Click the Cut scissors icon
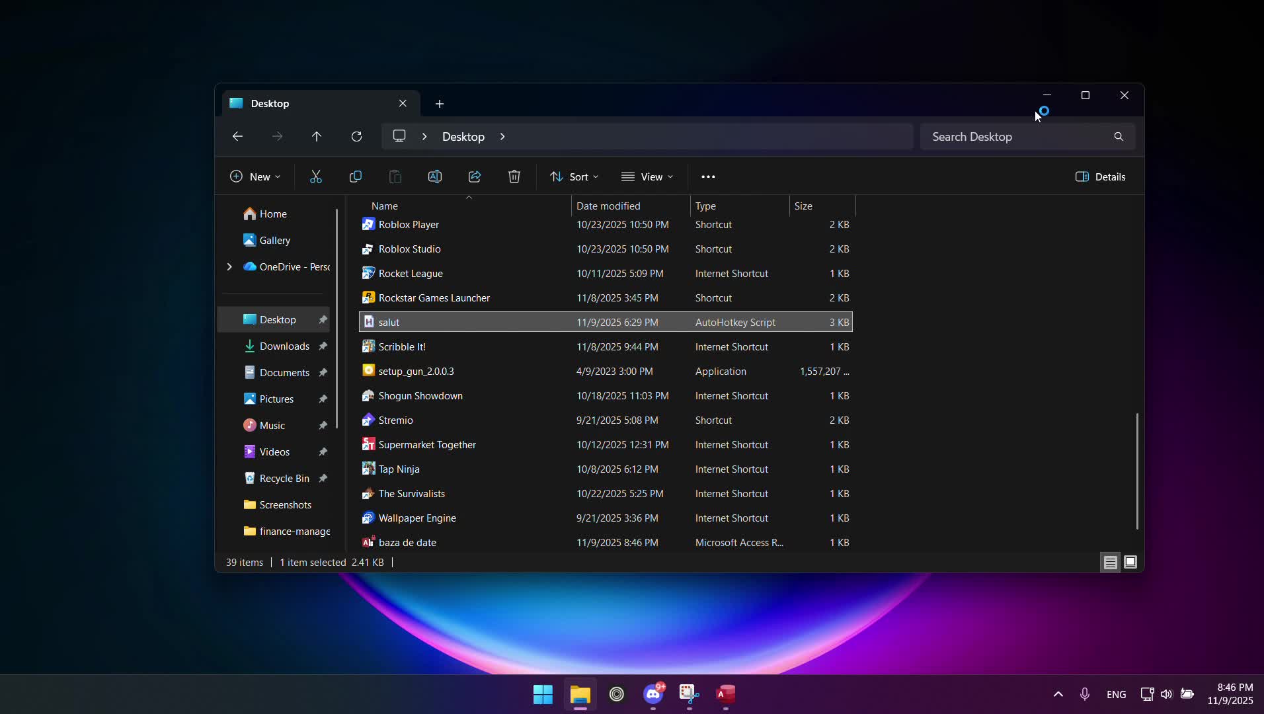This screenshot has width=1264, height=714. pyautogui.click(x=316, y=177)
